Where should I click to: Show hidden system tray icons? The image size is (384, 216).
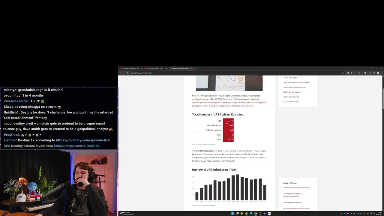[x=341, y=214]
